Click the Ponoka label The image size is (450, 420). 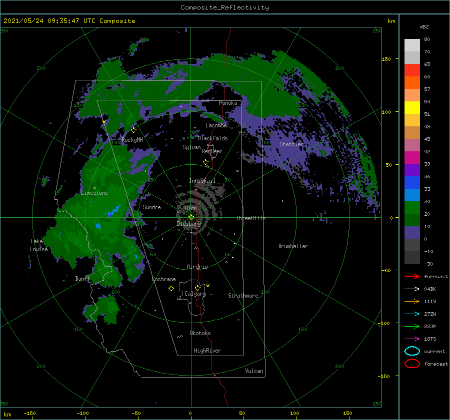click(228, 103)
